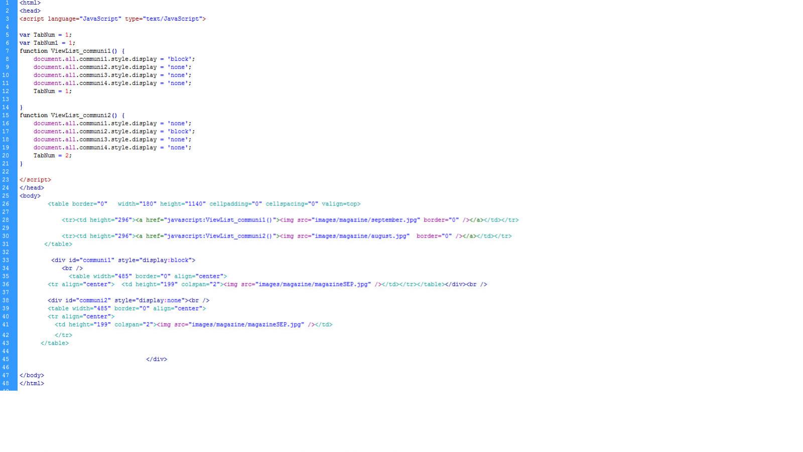Click the table width="485" tag on line 35
The height and width of the screenshot is (452, 803).
click(x=148, y=276)
